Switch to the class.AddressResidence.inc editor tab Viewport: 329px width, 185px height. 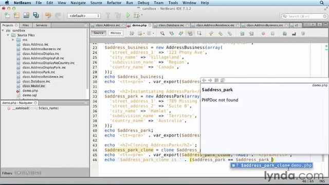click(215, 25)
